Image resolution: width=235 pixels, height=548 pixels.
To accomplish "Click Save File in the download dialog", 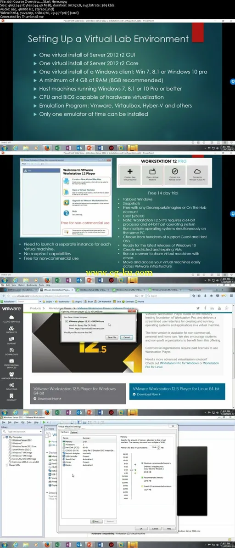I will pos(112,337).
